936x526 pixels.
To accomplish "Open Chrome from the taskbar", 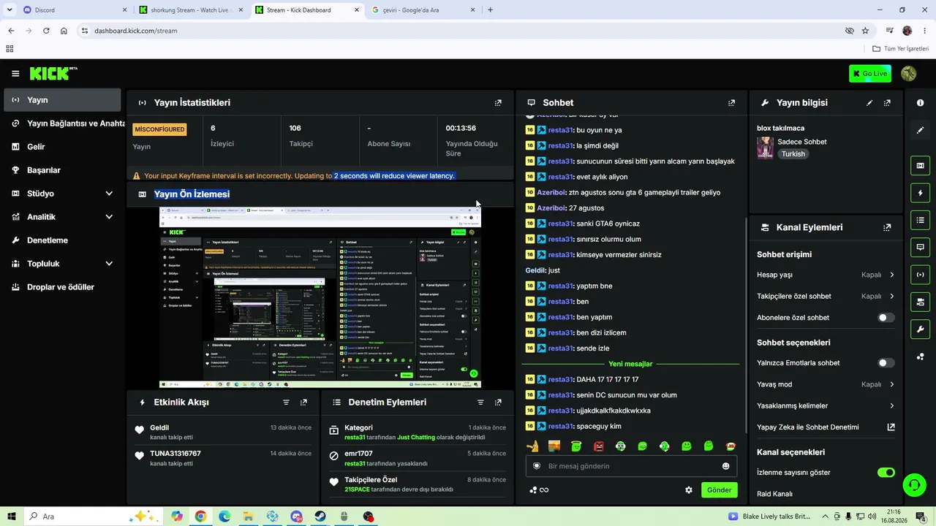I will [x=200, y=517].
